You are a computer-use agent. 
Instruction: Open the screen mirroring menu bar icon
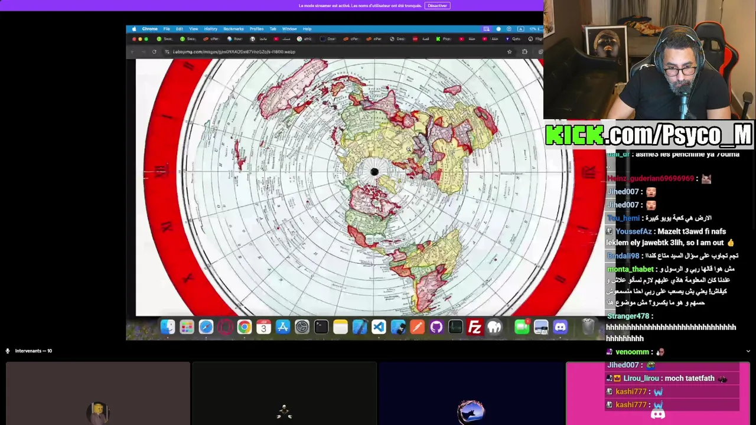click(486, 29)
